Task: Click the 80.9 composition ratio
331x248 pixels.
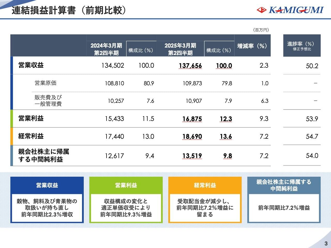Action: coord(149,83)
